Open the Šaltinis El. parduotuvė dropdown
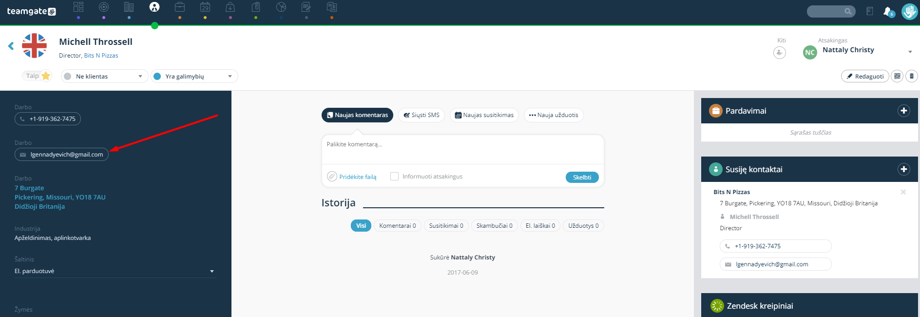This screenshot has width=920, height=317. coord(115,271)
